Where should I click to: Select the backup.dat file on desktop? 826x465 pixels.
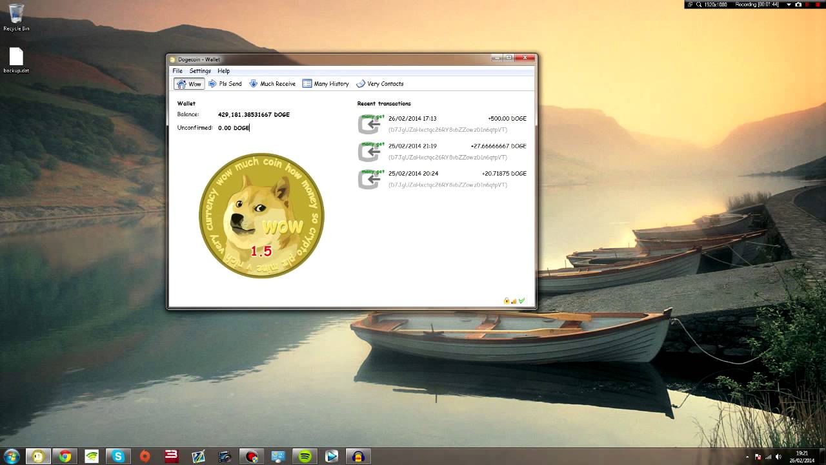pyautogui.click(x=16, y=61)
